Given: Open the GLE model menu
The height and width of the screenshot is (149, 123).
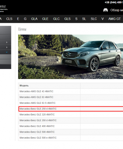Looking at the screenshot, I should click(x=45, y=19).
